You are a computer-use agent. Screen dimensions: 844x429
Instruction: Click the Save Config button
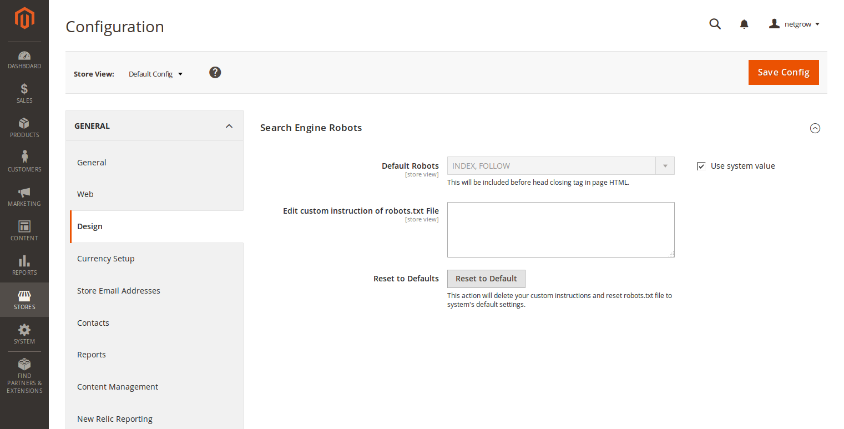point(784,72)
